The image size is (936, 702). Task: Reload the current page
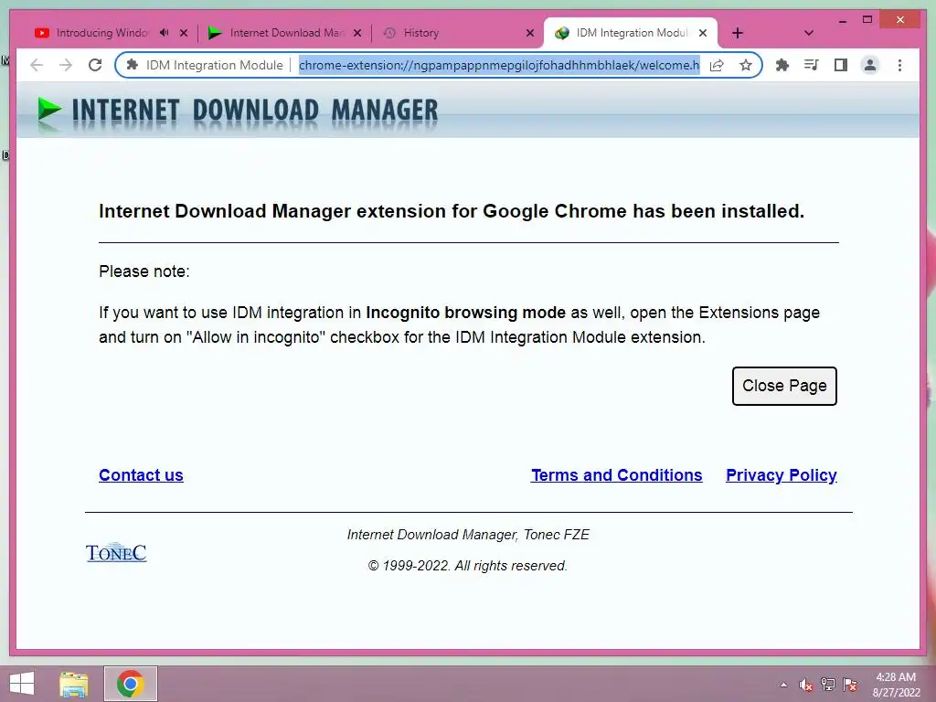pos(95,65)
